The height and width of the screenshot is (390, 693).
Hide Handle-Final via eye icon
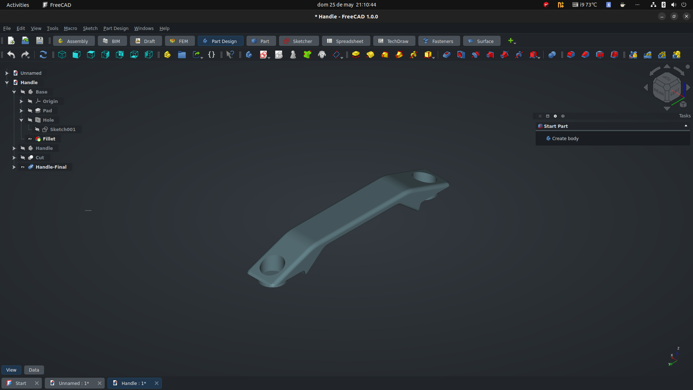[x=23, y=167]
